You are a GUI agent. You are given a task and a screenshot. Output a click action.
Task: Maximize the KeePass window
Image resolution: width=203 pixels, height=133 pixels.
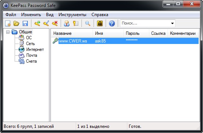coord(178,4)
